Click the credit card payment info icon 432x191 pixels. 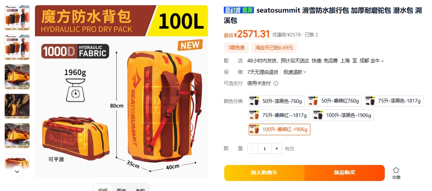[x=276, y=83]
